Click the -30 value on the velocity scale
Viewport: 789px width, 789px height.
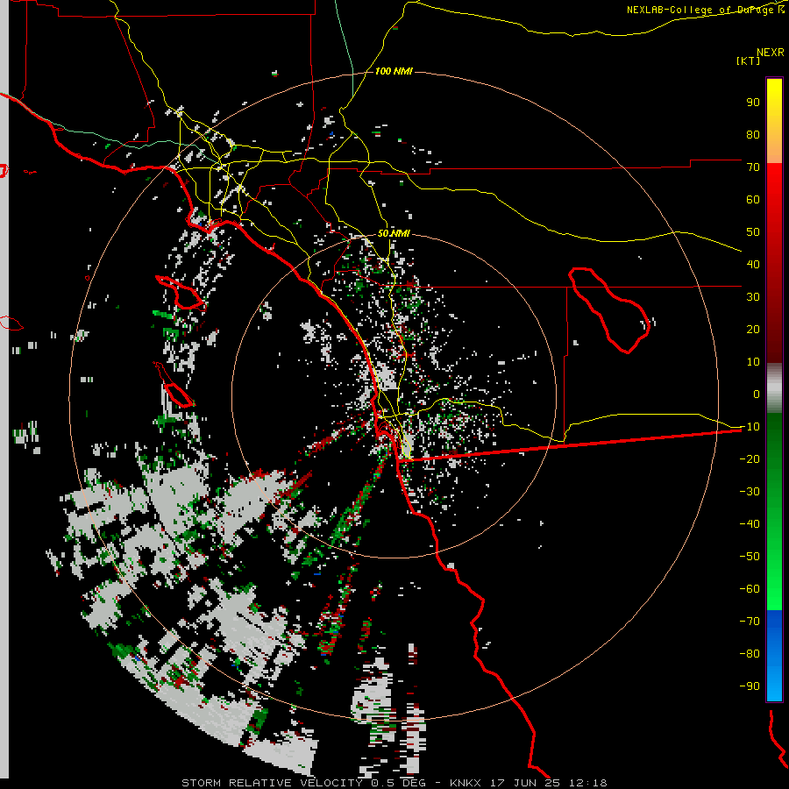coord(750,492)
